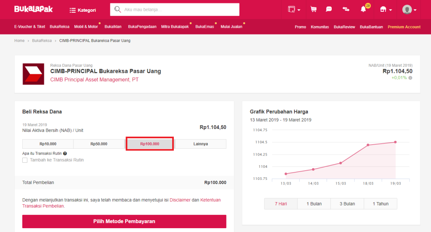Viewport: 431px width, 232px height.
Task: Tick Tambah ke Transaksi Rutin checkbox
Action: pyautogui.click(x=25, y=160)
